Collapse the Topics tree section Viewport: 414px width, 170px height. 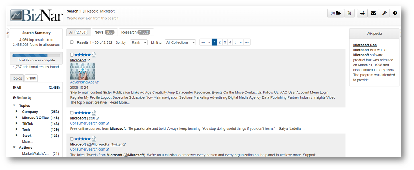(x=14, y=105)
